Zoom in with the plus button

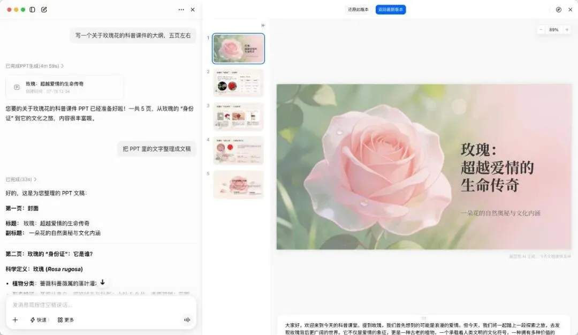(x=567, y=30)
